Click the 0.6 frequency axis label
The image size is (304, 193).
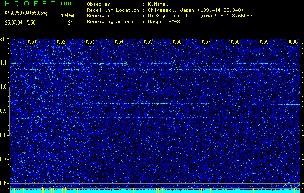click(3, 183)
